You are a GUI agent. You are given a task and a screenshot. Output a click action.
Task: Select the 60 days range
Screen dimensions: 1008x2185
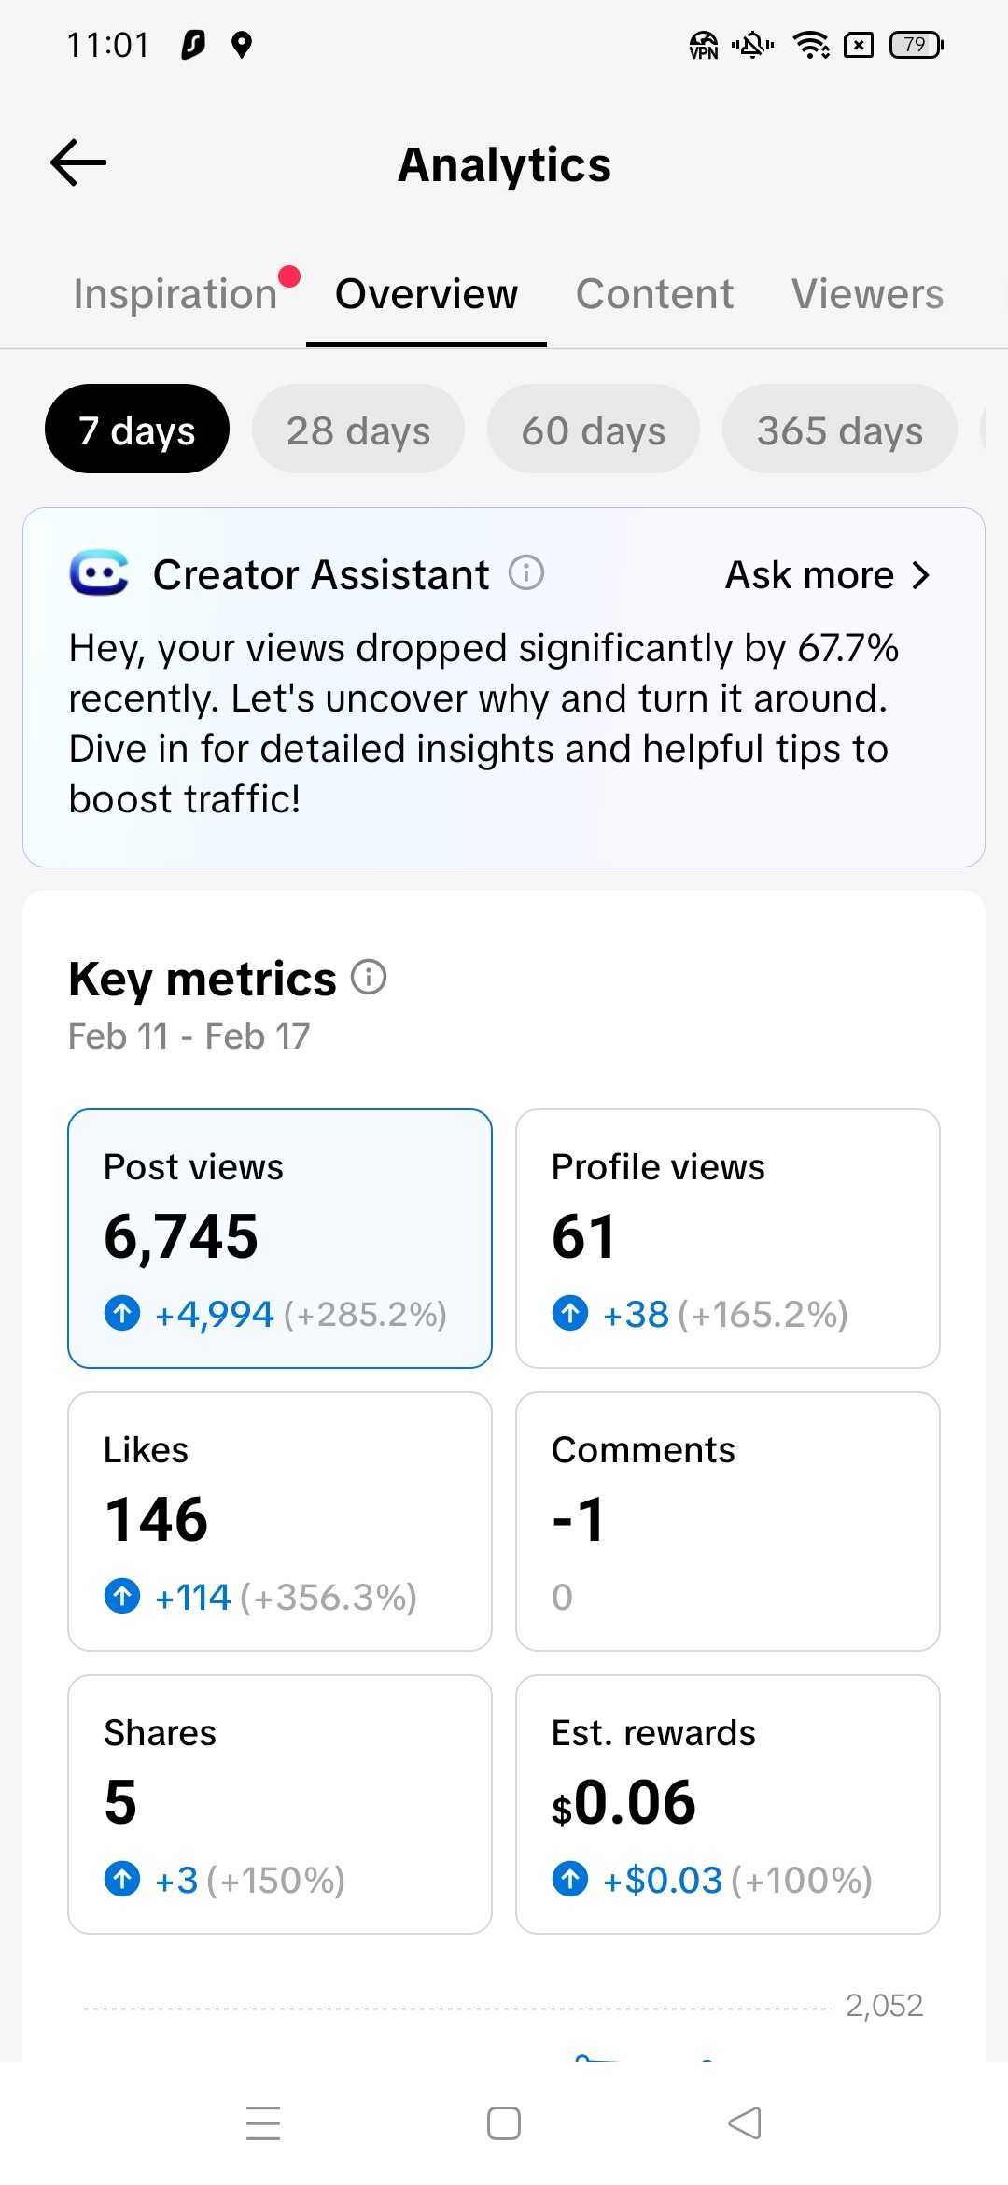point(594,430)
